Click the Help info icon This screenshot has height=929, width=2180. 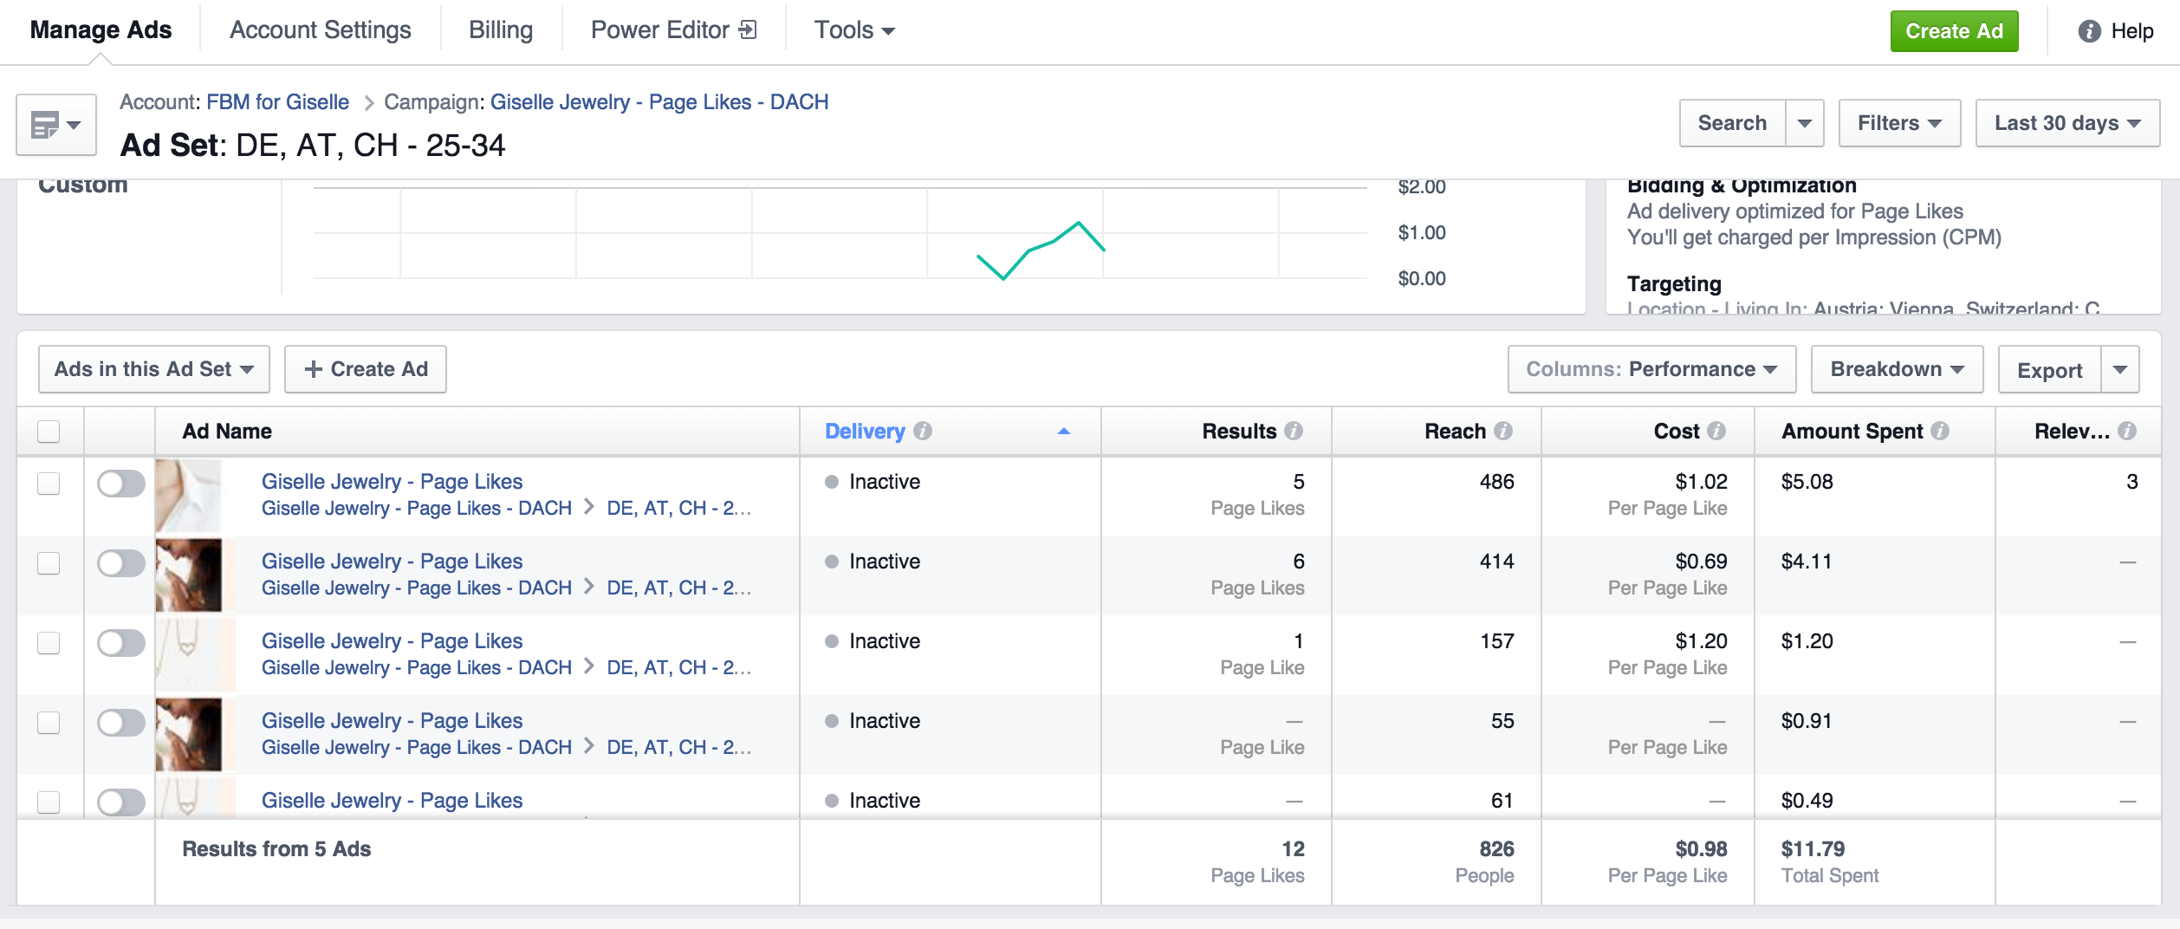tap(2089, 31)
